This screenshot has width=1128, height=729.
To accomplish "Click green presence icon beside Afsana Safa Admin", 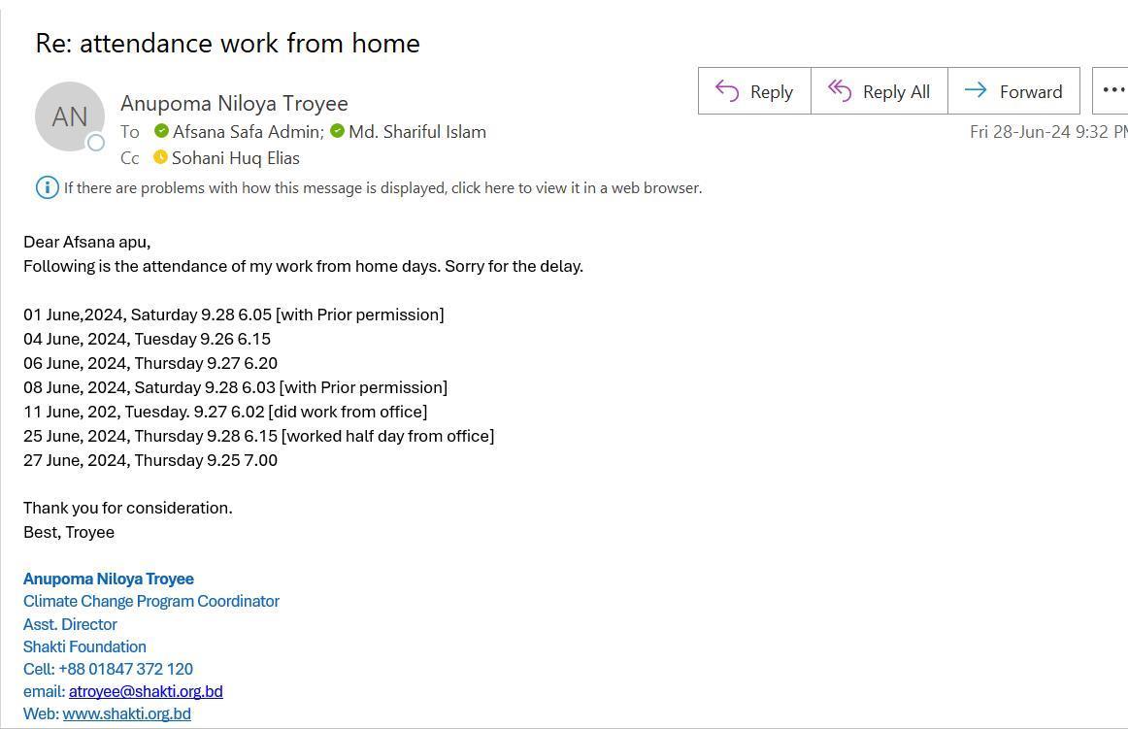I will (x=162, y=131).
